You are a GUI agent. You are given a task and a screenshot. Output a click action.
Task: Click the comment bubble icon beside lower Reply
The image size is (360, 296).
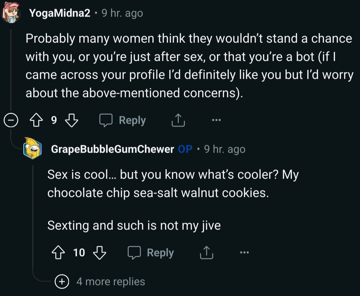tap(134, 253)
